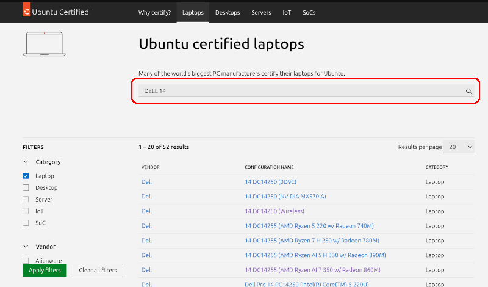Click Dell vendor link in Ryzen 7 H 250 row
488x287 pixels.
click(x=146, y=240)
